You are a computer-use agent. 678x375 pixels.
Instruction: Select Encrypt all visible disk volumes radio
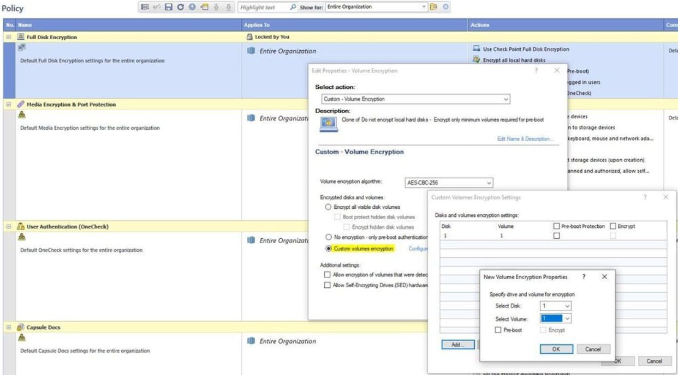pyautogui.click(x=328, y=207)
